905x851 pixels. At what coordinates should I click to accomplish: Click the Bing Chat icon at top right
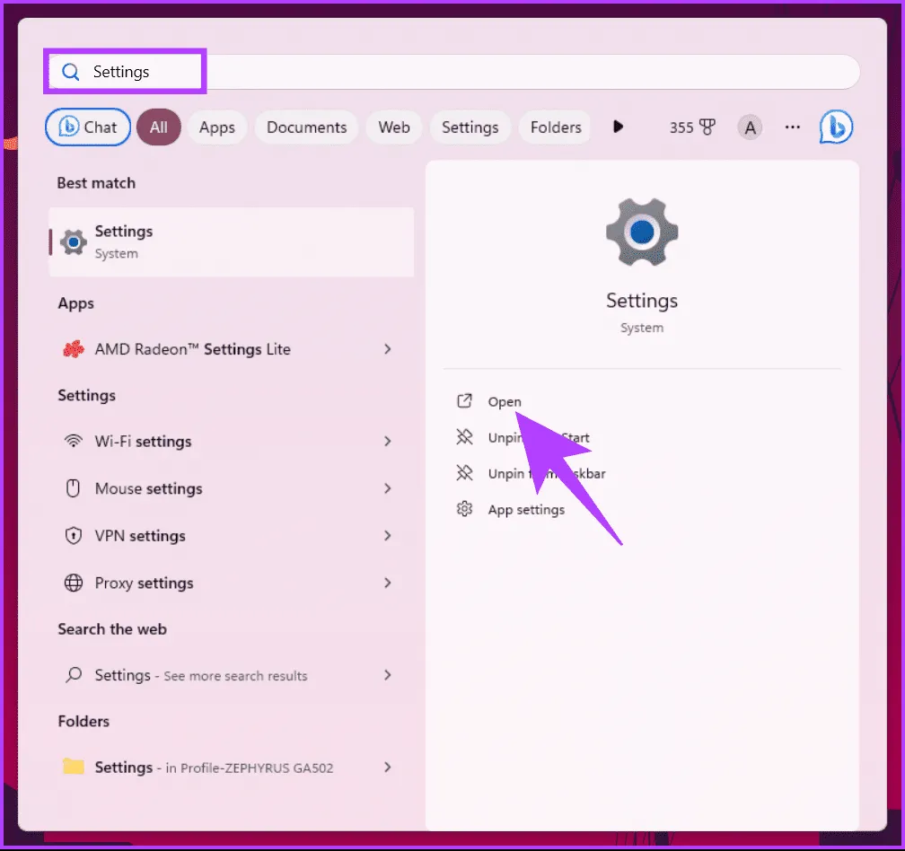tap(836, 127)
